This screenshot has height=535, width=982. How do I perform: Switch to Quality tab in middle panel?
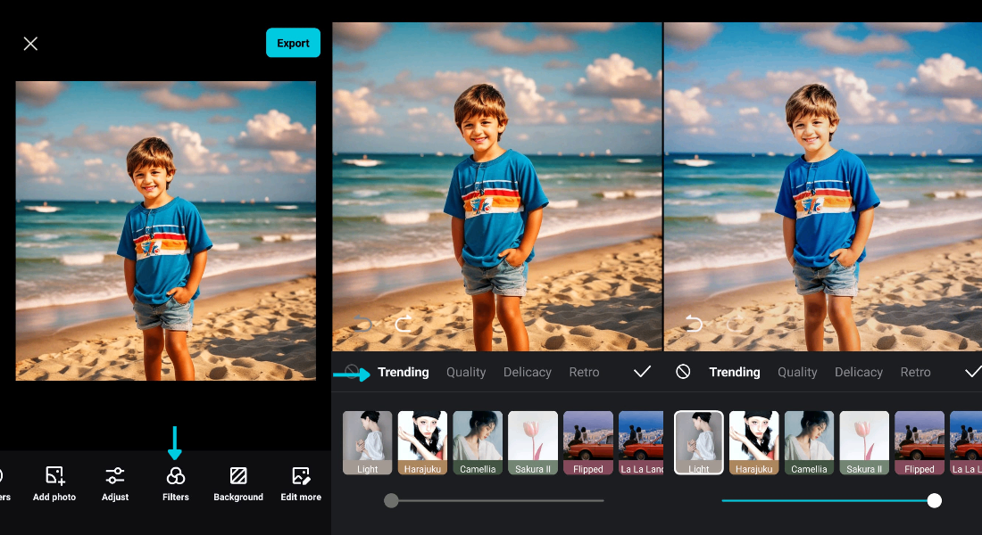[x=466, y=372]
